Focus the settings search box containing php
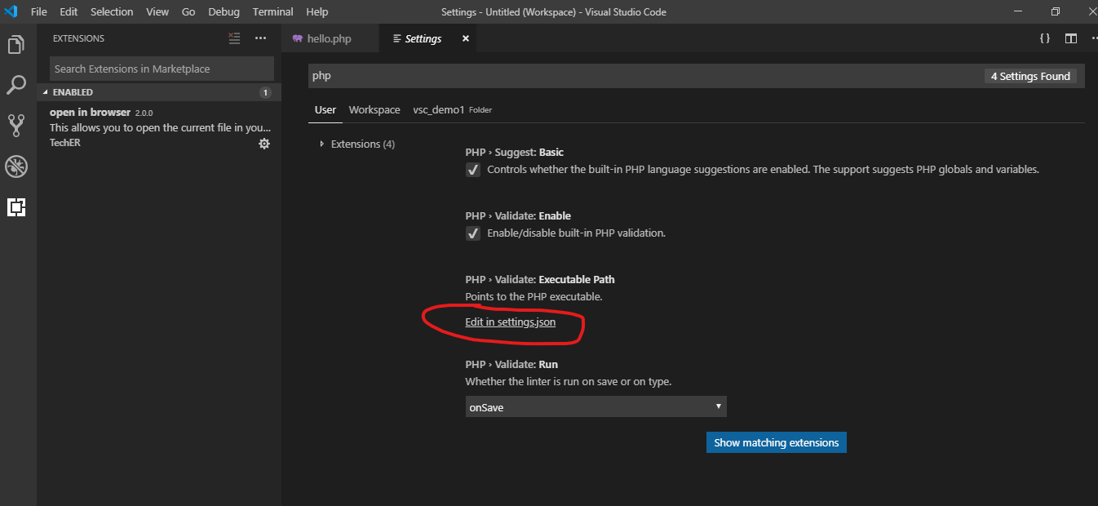 tap(644, 76)
